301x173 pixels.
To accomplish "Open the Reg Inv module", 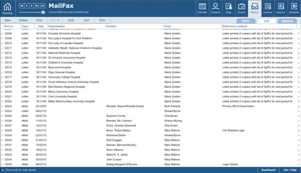I will point(281,9).
